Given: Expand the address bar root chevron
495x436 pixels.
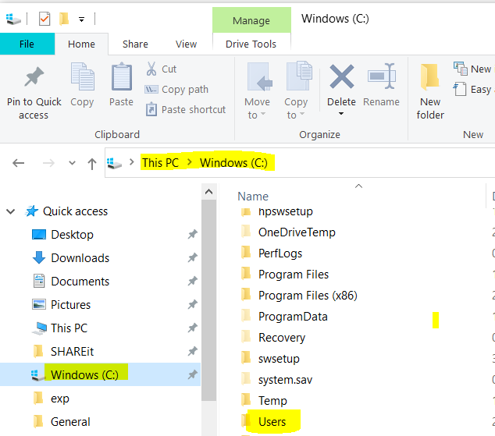Looking at the screenshot, I should click(132, 162).
